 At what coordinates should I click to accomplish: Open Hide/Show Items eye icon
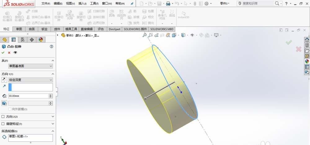pyautogui.click(x=192, y=35)
